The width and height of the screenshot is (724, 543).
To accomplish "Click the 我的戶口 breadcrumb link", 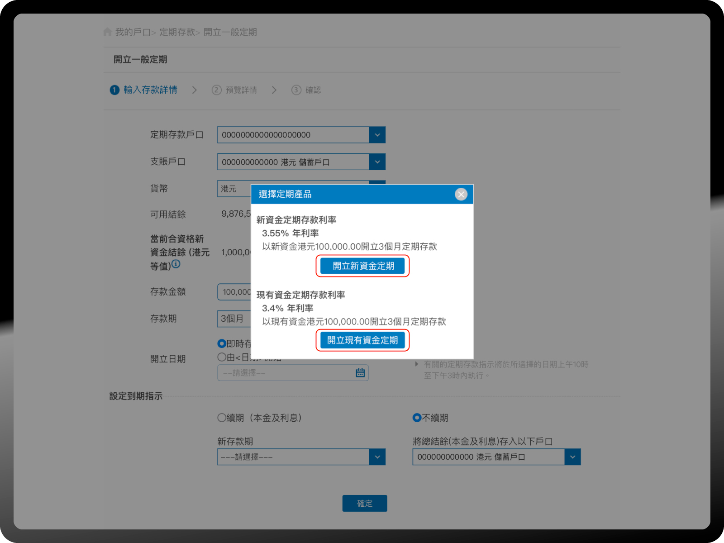I will pos(133,32).
